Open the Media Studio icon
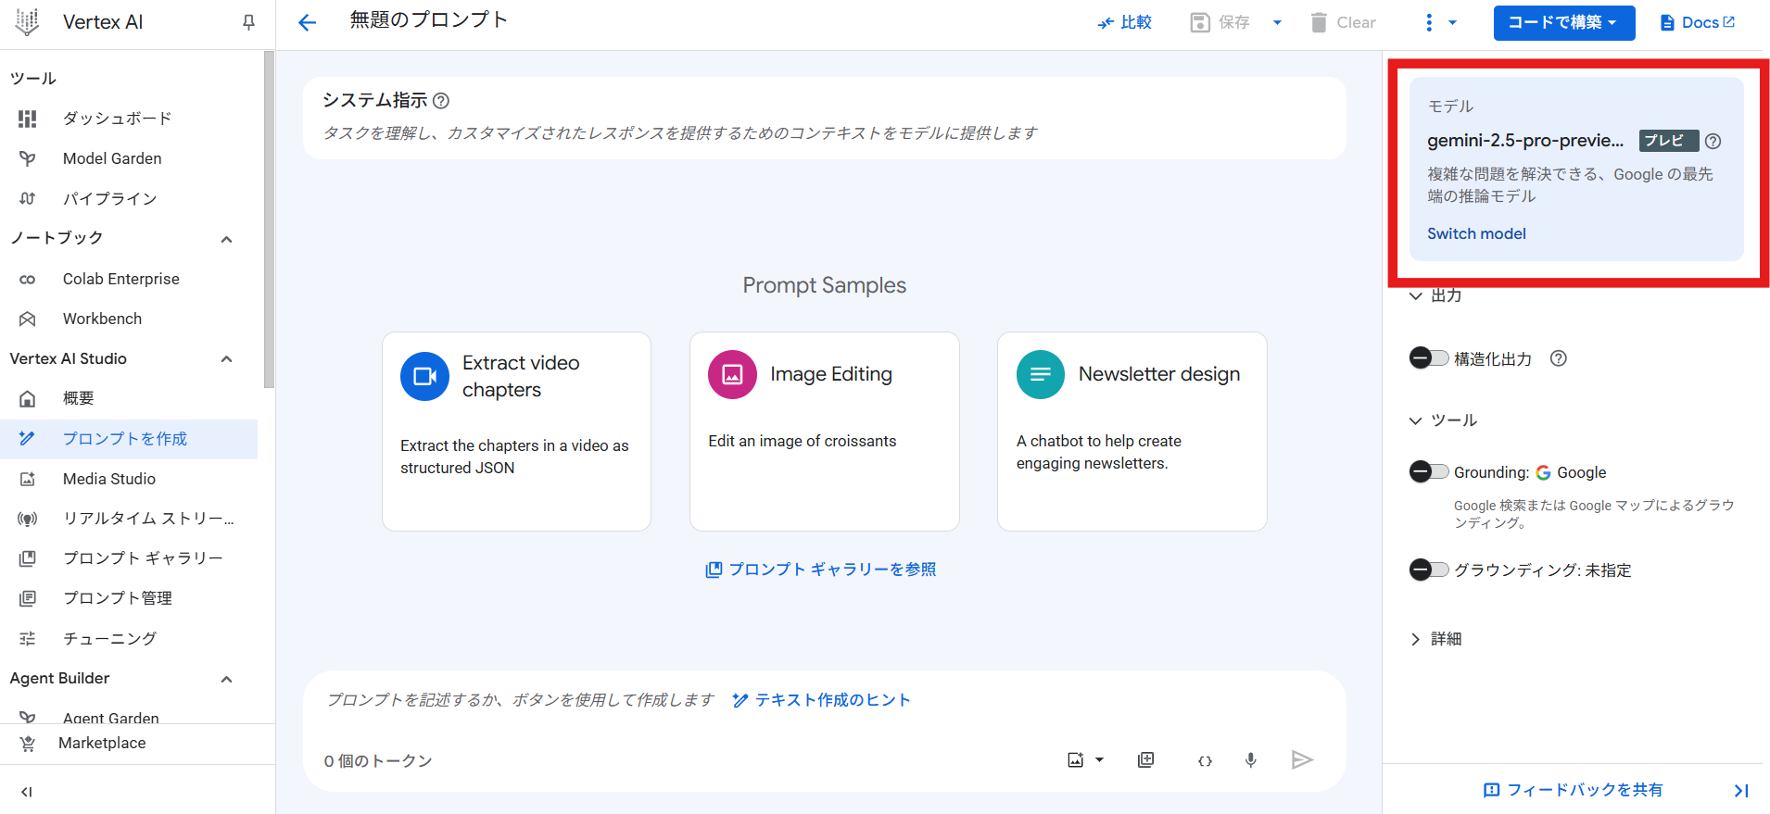Image resolution: width=1770 pixels, height=814 pixels. pyautogui.click(x=28, y=479)
